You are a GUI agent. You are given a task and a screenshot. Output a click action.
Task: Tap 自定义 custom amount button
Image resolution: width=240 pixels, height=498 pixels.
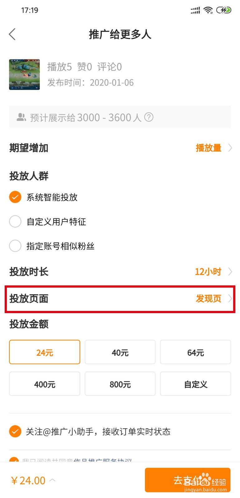point(195,384)
